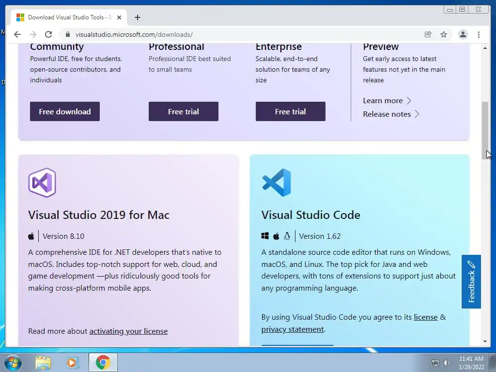Open the Windows Start menu
The width and height of the screenshot is (496, 372).
[13, 362]
